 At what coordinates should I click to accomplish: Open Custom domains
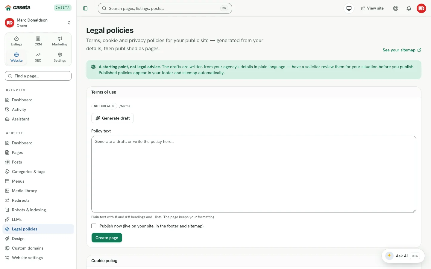pyautogui.click(x=38, y=248)
